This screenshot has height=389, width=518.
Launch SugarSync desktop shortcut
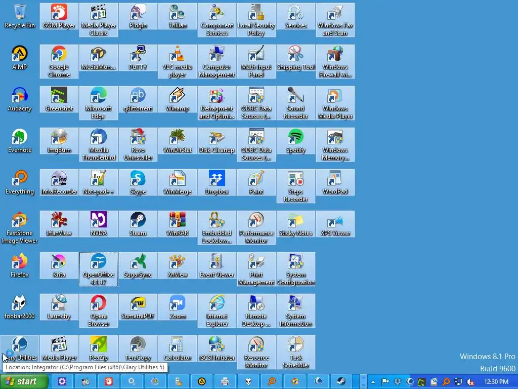[x=138, y=265]
